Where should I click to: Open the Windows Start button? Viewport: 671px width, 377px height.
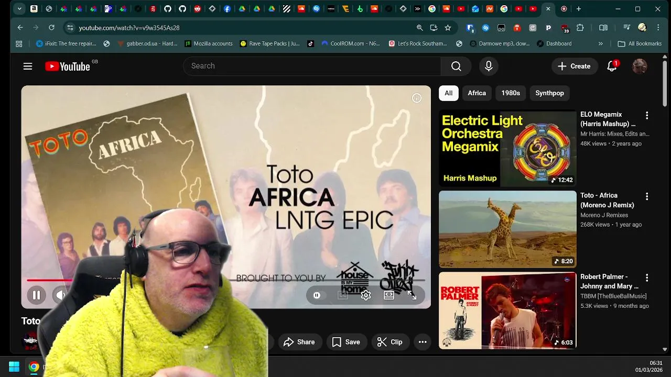(14, 367)
